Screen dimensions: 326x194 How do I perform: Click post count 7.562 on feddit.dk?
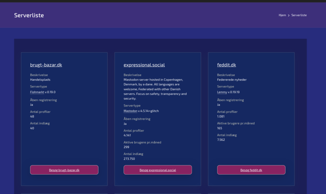[221, 140]
